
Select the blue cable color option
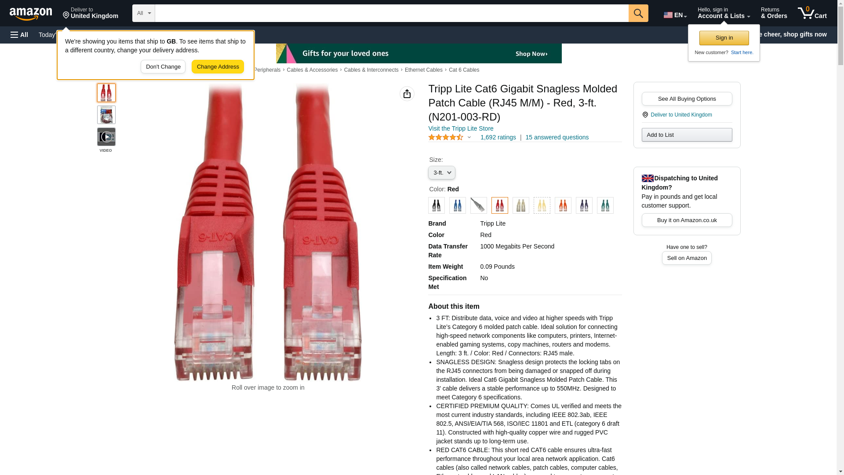click(x=458, y=205)
